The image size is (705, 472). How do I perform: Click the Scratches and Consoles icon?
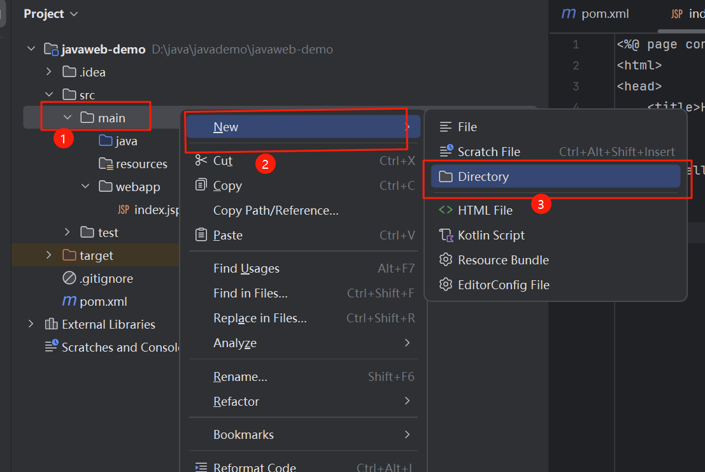(51, 345)
